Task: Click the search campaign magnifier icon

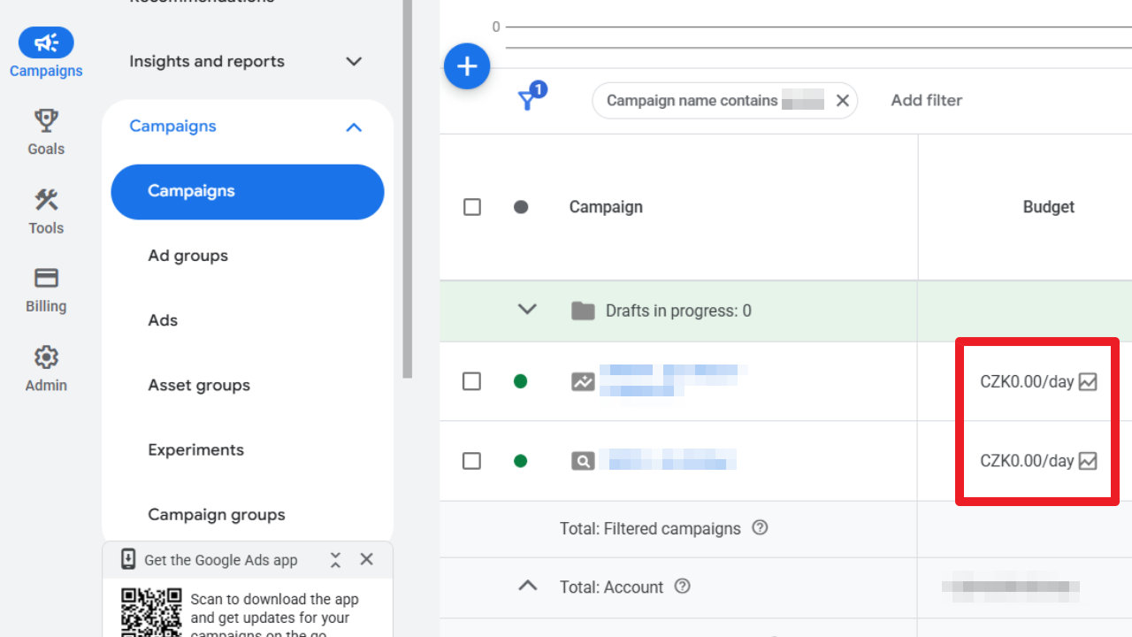Action: [x=583, y=460]
